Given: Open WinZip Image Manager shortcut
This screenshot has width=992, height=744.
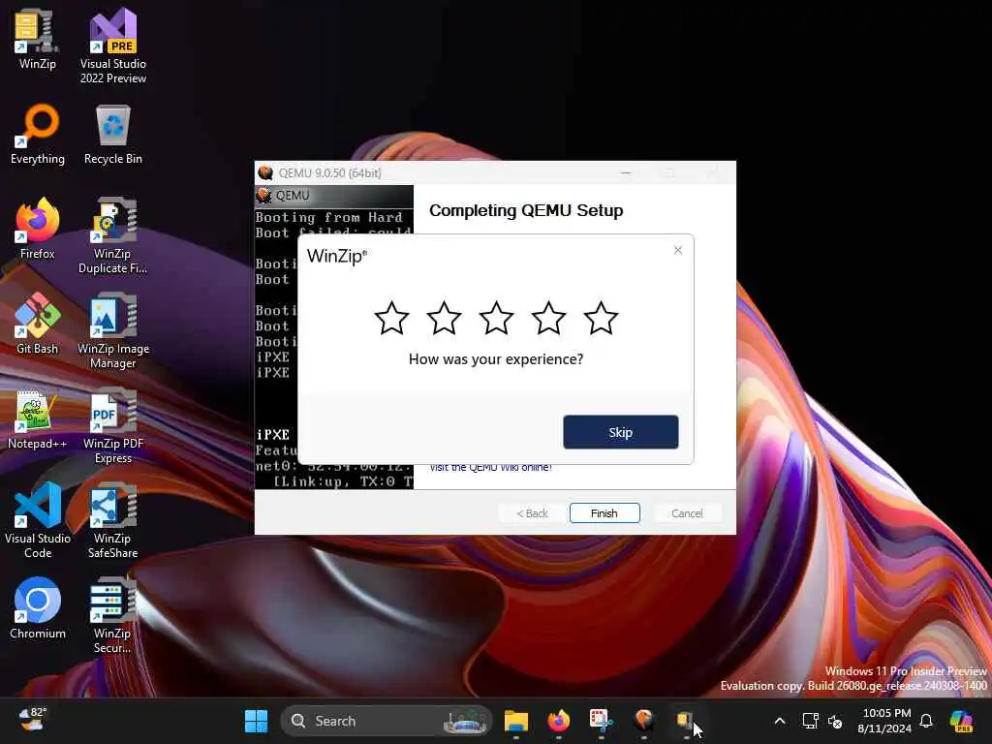Looking at the screenshot, I should pos(113,330).
